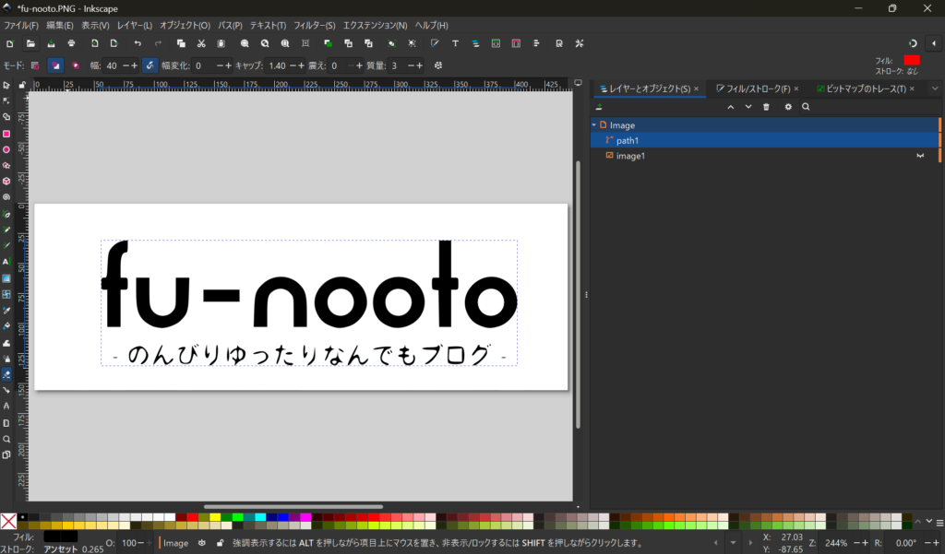Image resolution: width=945 pixels, height=554 pixels.
Task: Open the フィルター(S) menu
Action: 315,25
